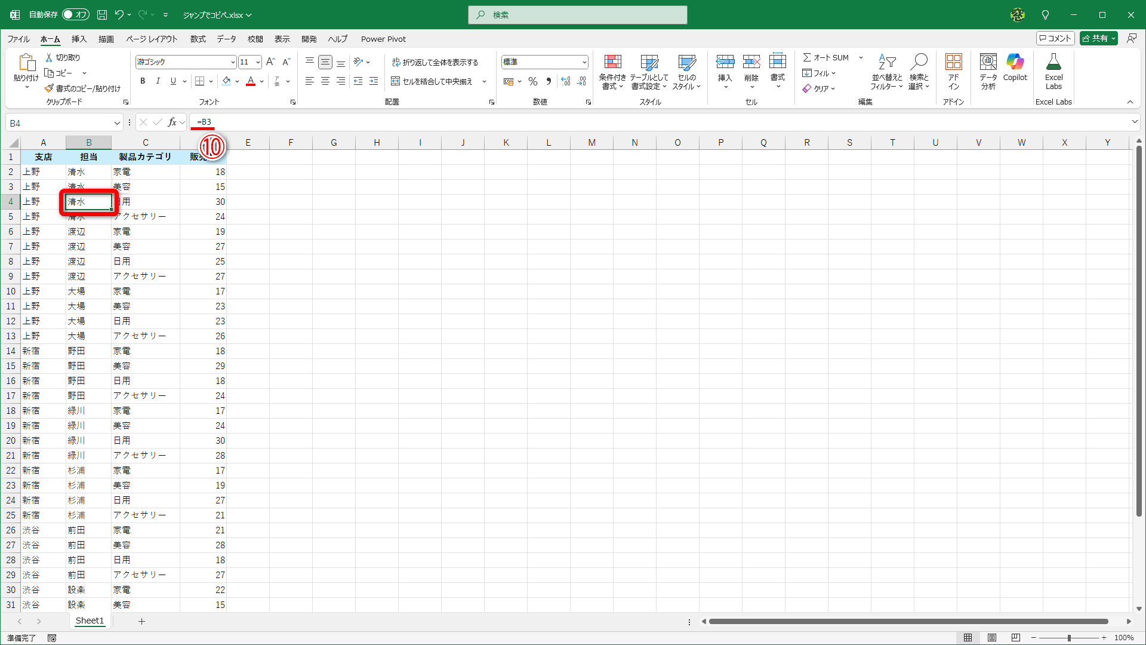Switch to the Page Layout tab

pyautogui.click(x=152, y=39)
